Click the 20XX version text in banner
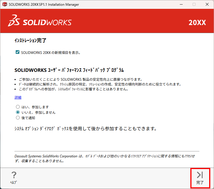The image size is (214, 189). point(197,23)
